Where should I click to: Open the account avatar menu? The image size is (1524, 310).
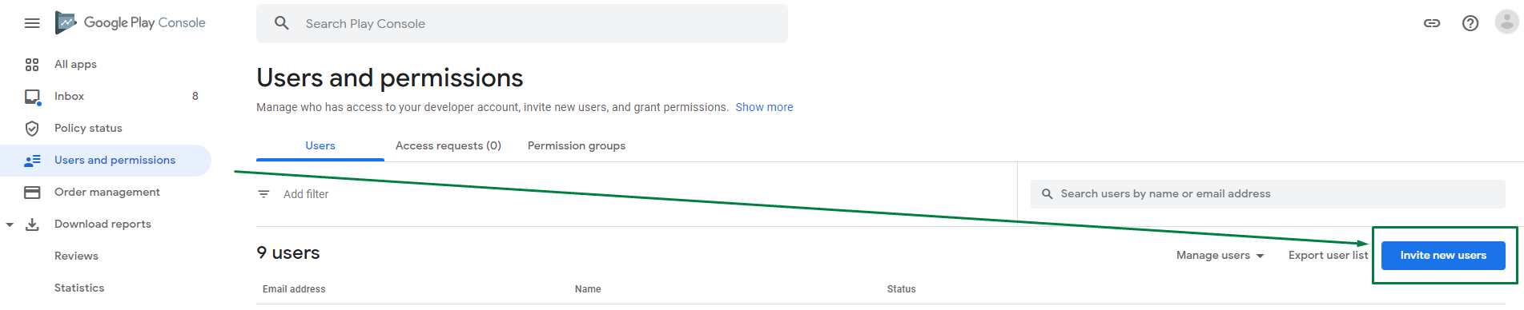click(1506, 22)
